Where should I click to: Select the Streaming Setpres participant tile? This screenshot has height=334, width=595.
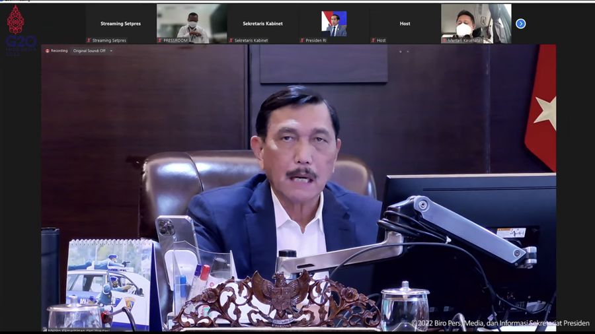pos(120,22)
